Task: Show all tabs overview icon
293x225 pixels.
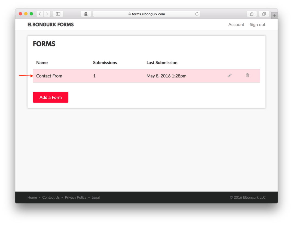Action: pos(264,14)
